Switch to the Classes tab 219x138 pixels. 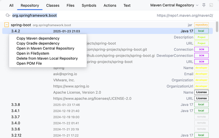pyautogui.click(x=53, y=5)
